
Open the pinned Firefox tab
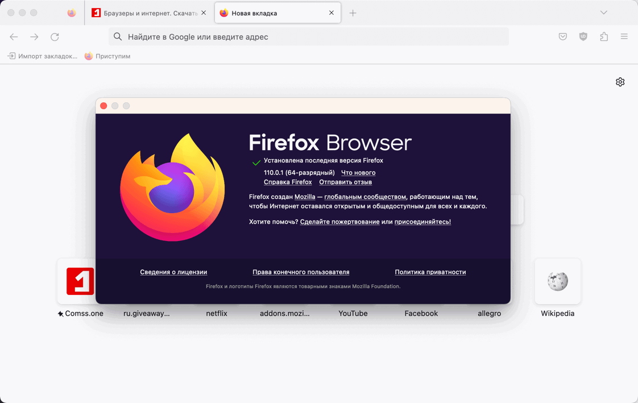(x=72, y=13)
